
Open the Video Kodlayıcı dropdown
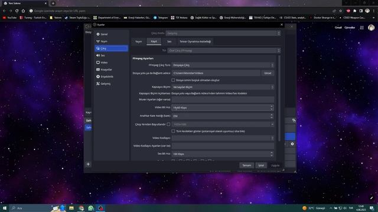pyautogui.click(x=223, y=138)
